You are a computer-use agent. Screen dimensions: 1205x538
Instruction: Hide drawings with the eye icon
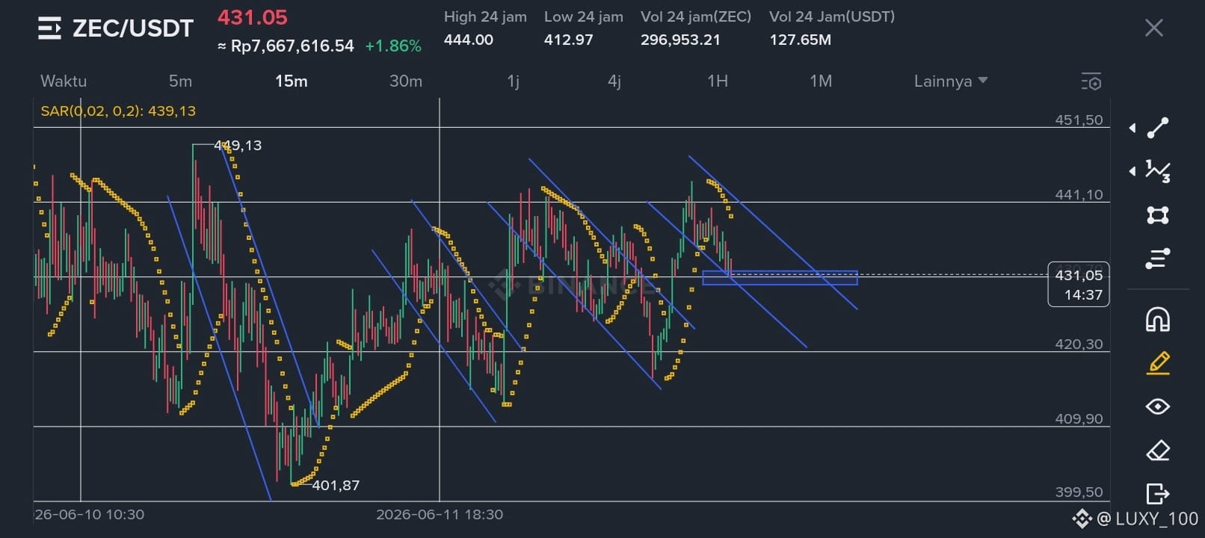coord(1158,406)
